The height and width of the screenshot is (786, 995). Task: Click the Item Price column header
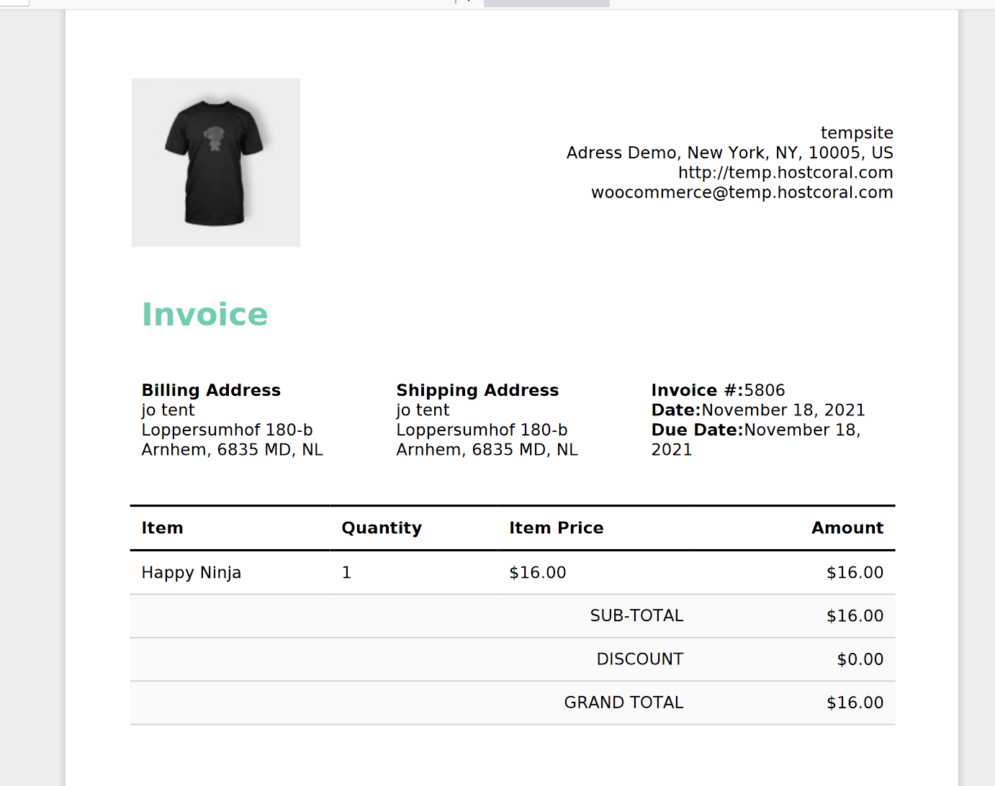pos(556,528)
